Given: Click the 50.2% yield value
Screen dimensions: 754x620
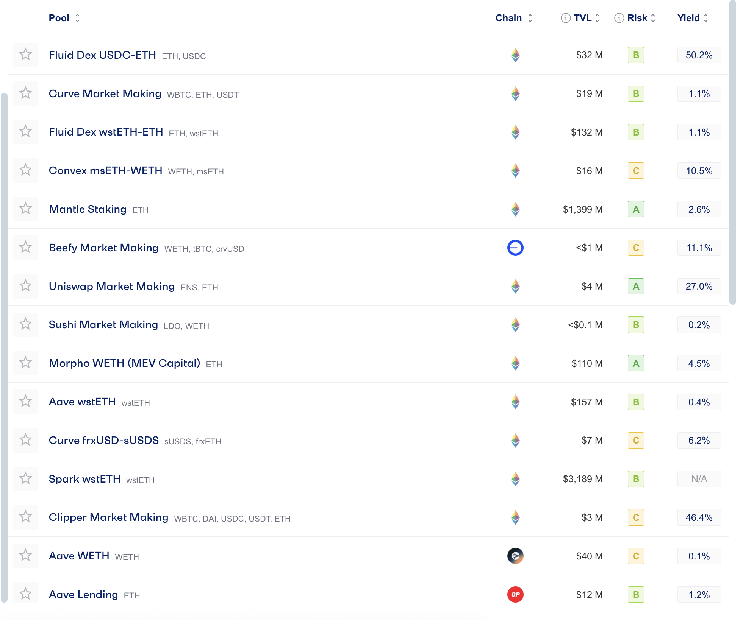Looking at the screenshot, I should coord(699,55).
